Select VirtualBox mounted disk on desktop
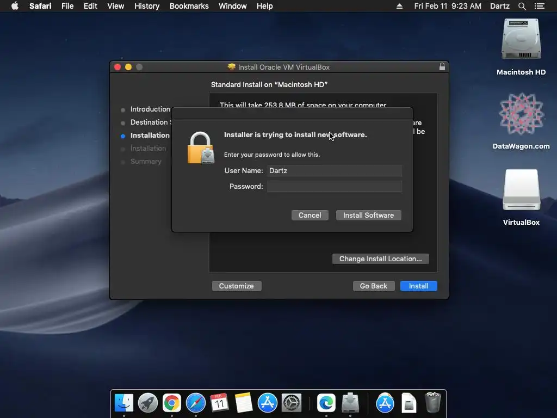This screenshot has width=557, height=418. click(521, 190)
